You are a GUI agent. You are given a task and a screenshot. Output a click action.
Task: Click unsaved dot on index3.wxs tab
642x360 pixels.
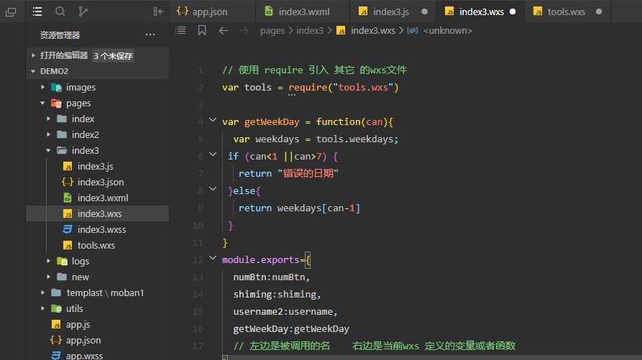pos(513,12)
